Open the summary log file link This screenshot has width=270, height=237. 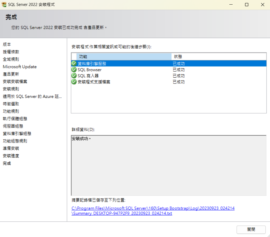pyautogui.click(x=153, y=211)
